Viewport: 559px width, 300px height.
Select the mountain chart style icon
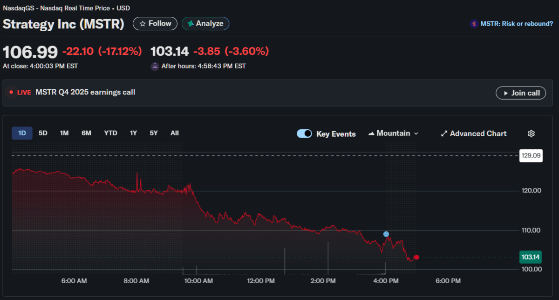pyautogui.click(x=372, y=133)
